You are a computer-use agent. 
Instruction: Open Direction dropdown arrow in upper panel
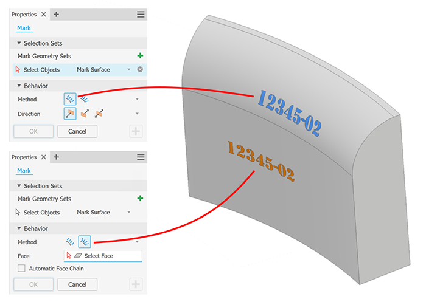point(137,114)
